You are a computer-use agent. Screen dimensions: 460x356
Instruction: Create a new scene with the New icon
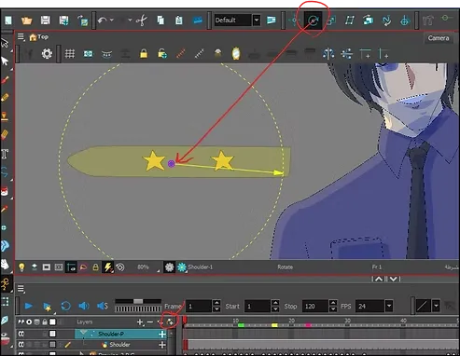(x=8, y=21)
